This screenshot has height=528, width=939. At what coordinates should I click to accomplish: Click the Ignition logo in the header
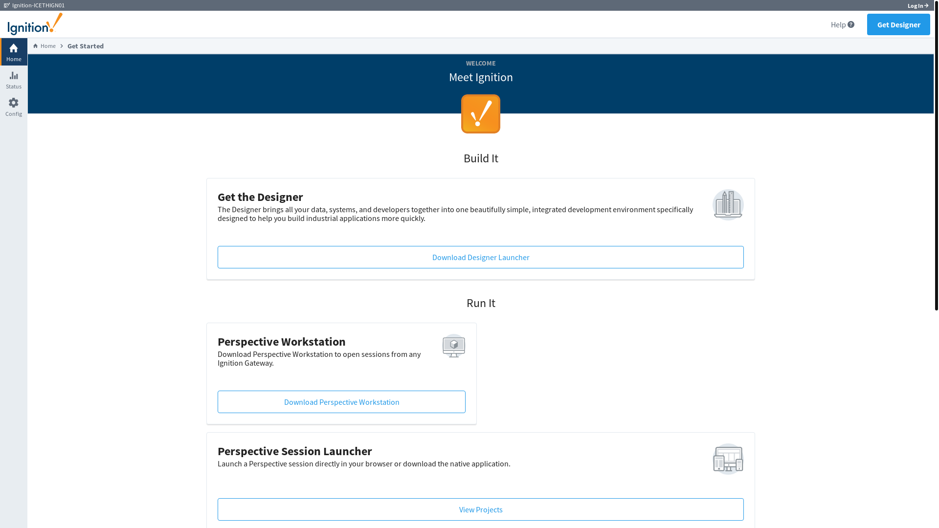click(35, 24)
